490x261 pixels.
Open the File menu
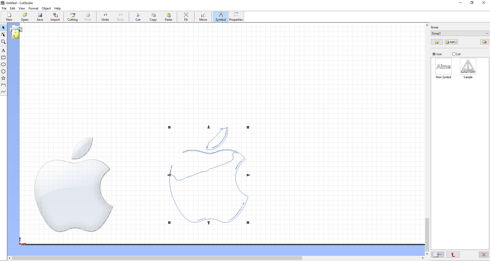tap(4, 8)
